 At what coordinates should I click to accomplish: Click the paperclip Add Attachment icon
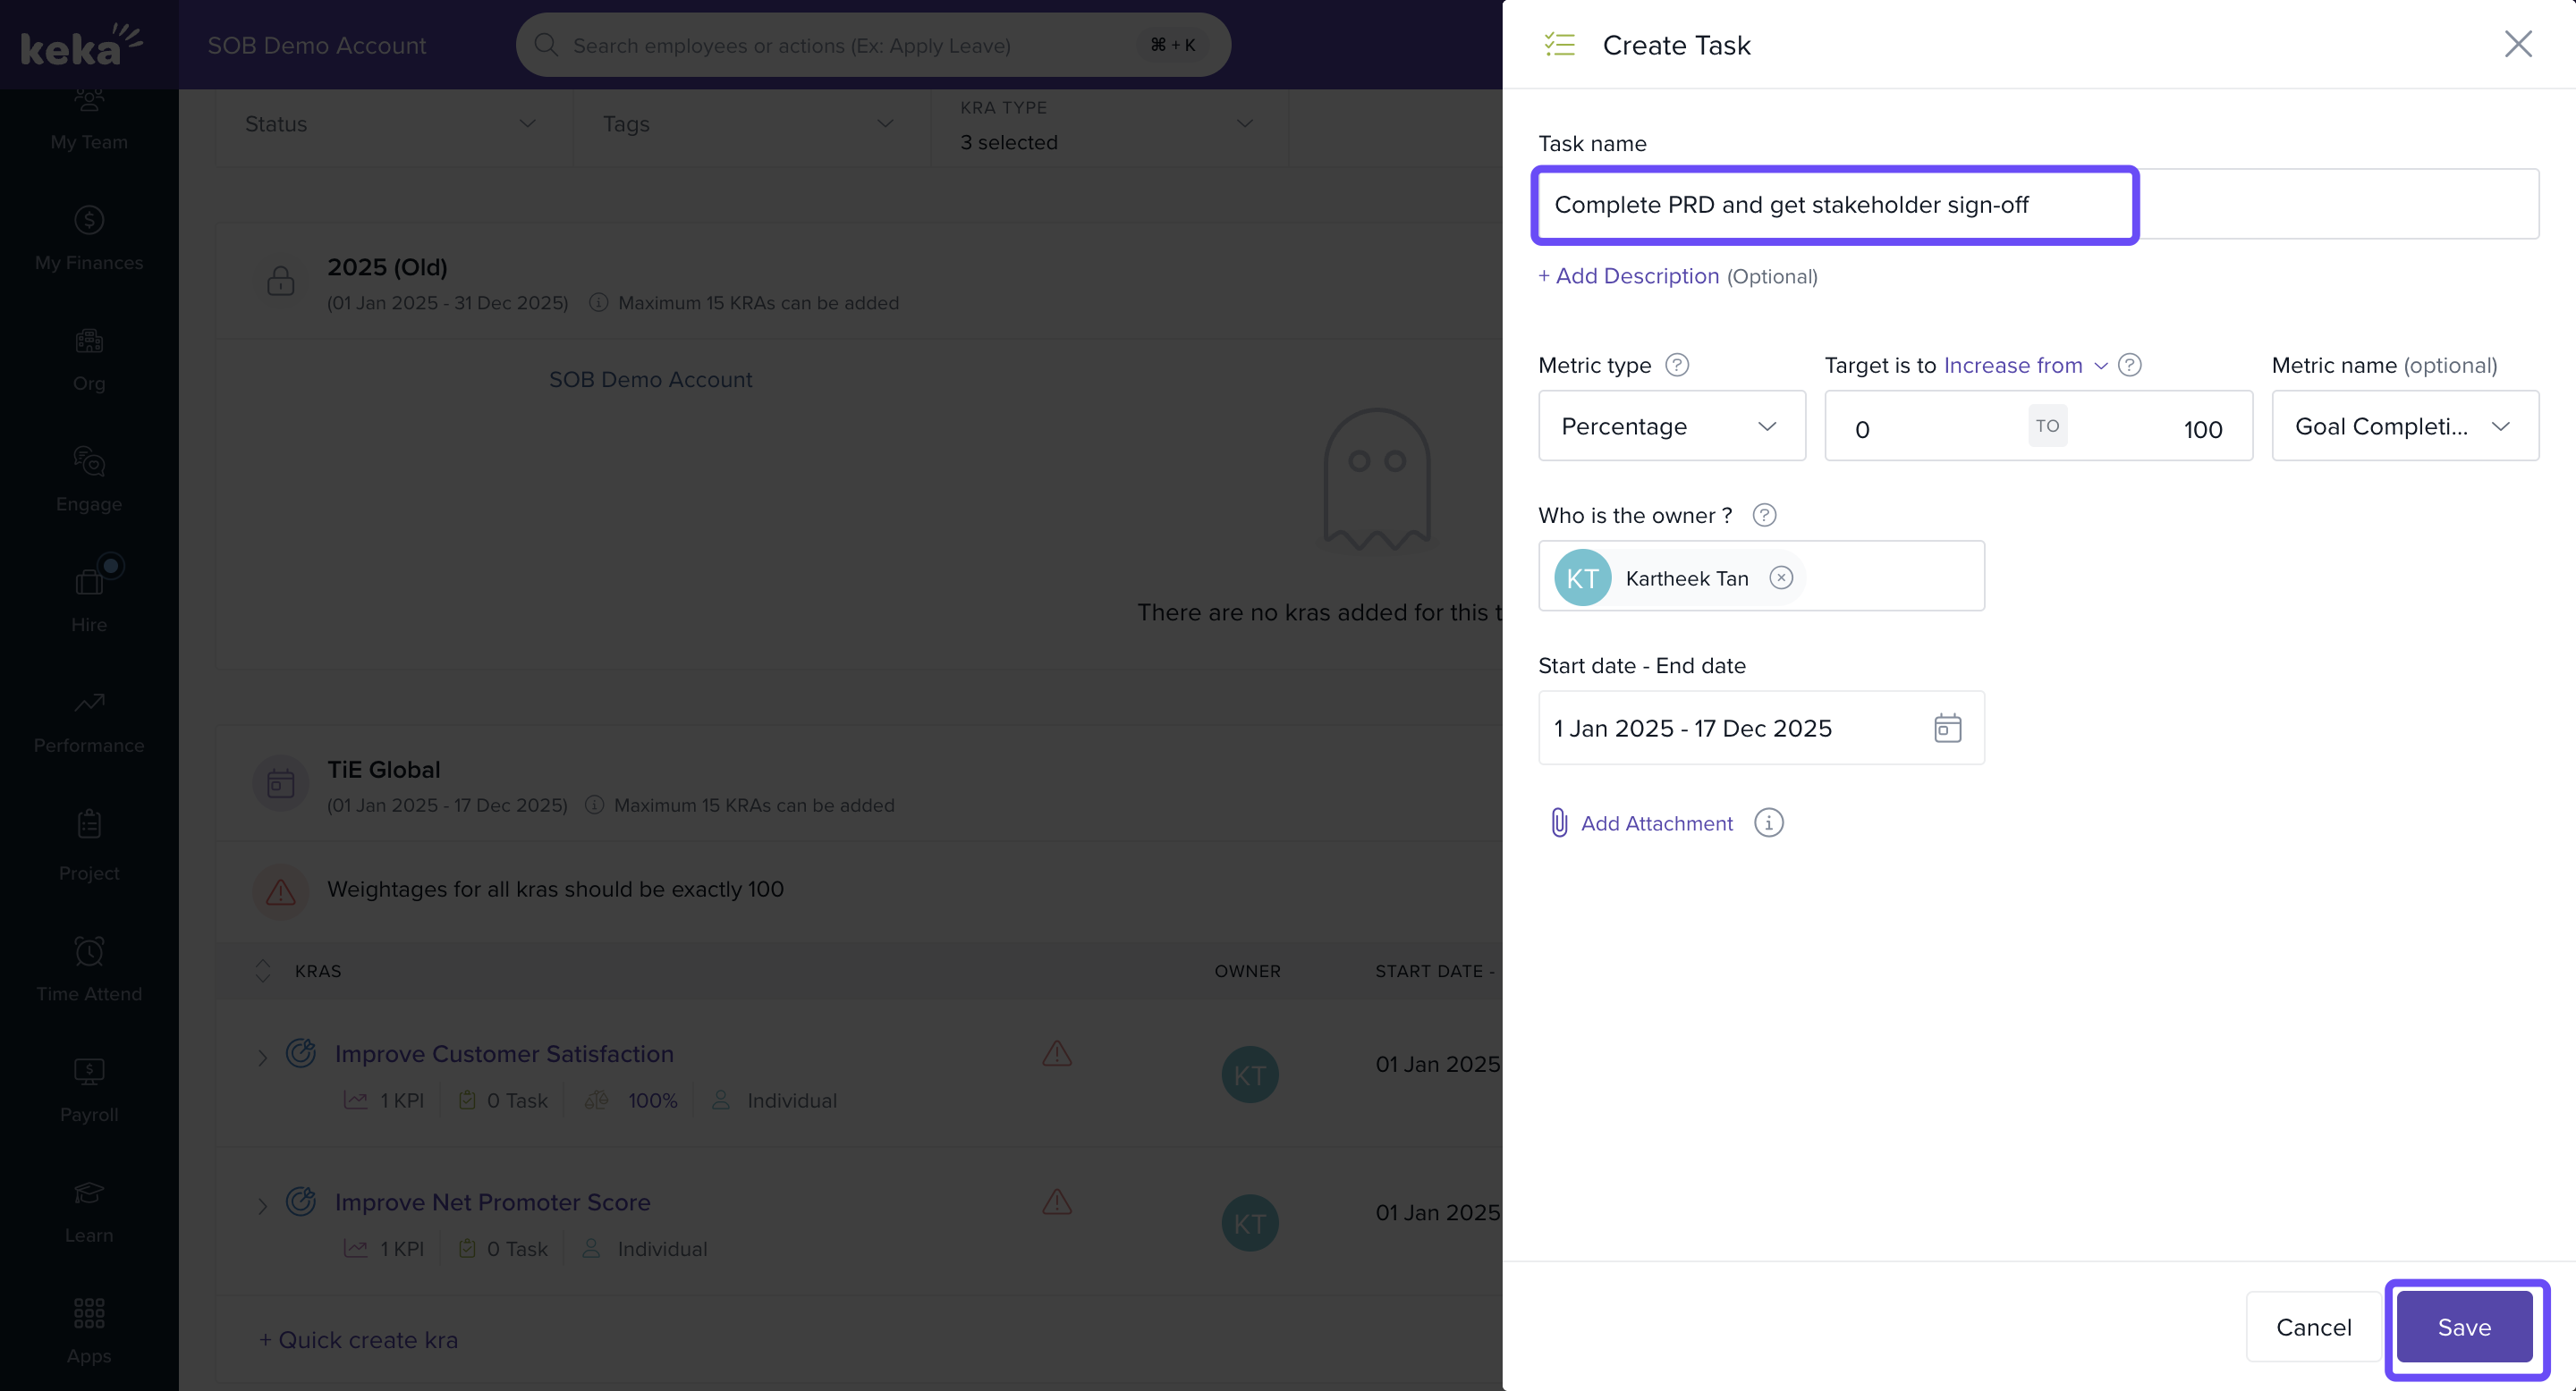(x=1558, y=822)
